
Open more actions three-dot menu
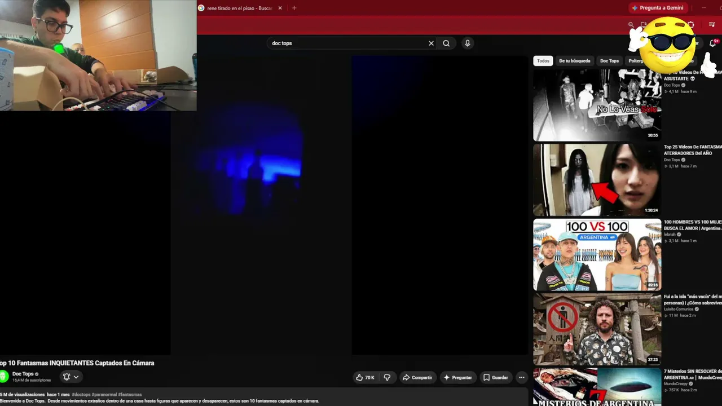coord(521,377)
